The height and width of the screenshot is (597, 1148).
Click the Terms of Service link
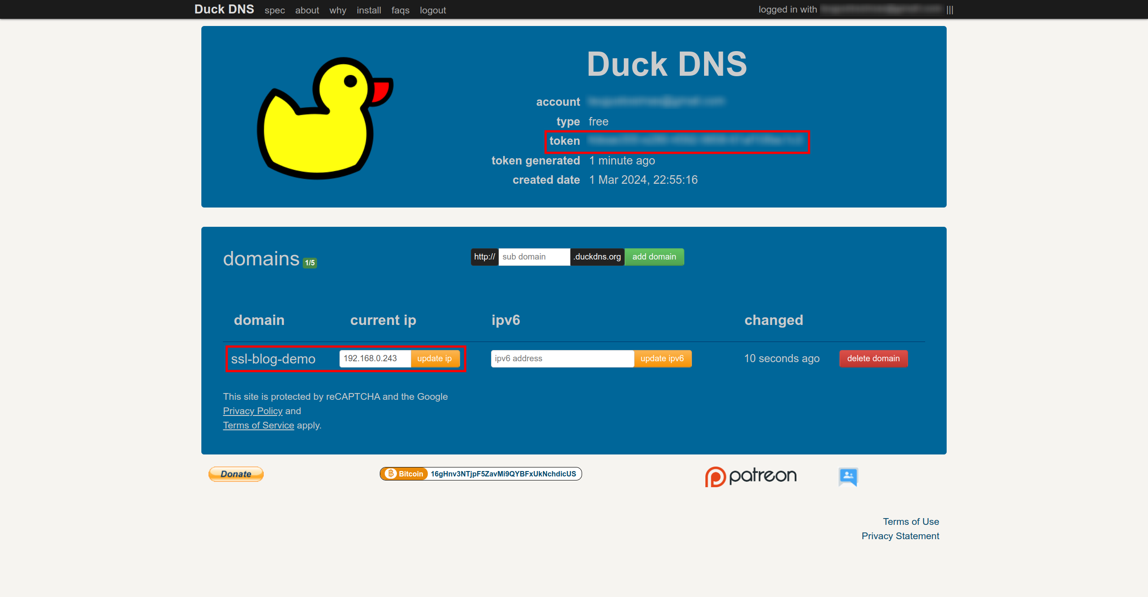(x=258, y=425)
